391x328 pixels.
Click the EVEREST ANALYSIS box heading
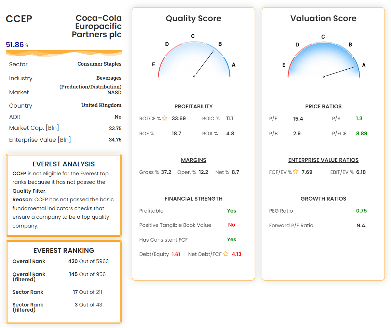click(x=64, y=164)
